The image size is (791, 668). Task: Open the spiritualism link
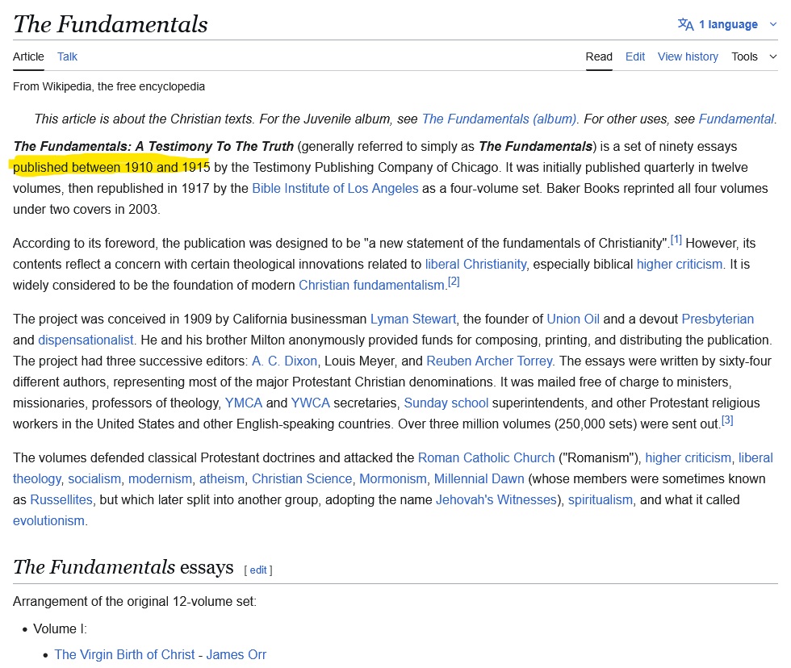(600, 499)
